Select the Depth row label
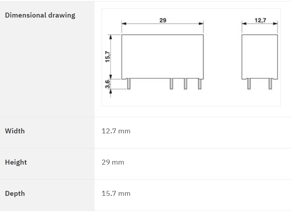The image size is (291, 213). coord(15,193)
